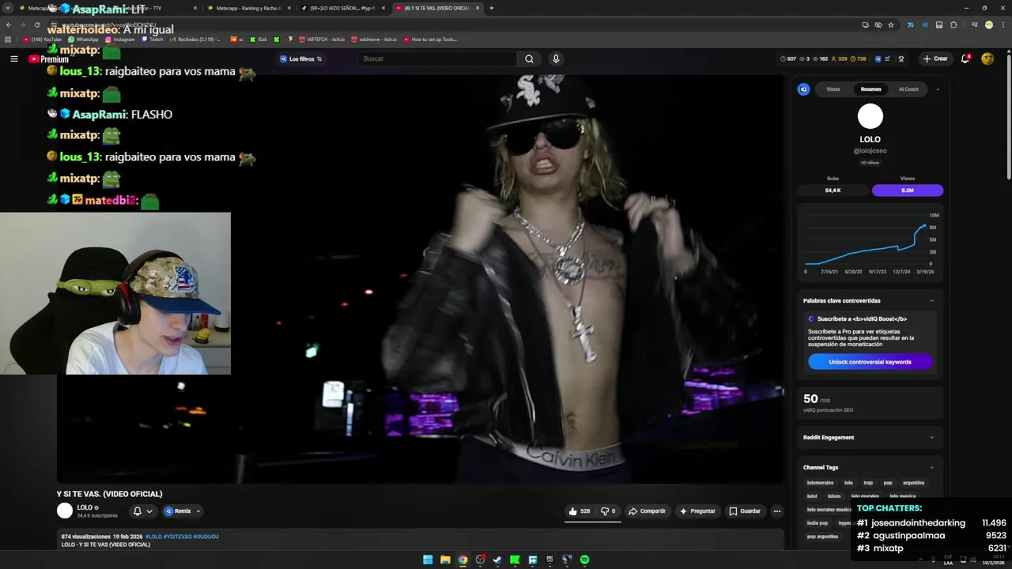Open File Explorer from the taskbar
The width and height of the screenshot is (1012, 569).
[445, 560]
